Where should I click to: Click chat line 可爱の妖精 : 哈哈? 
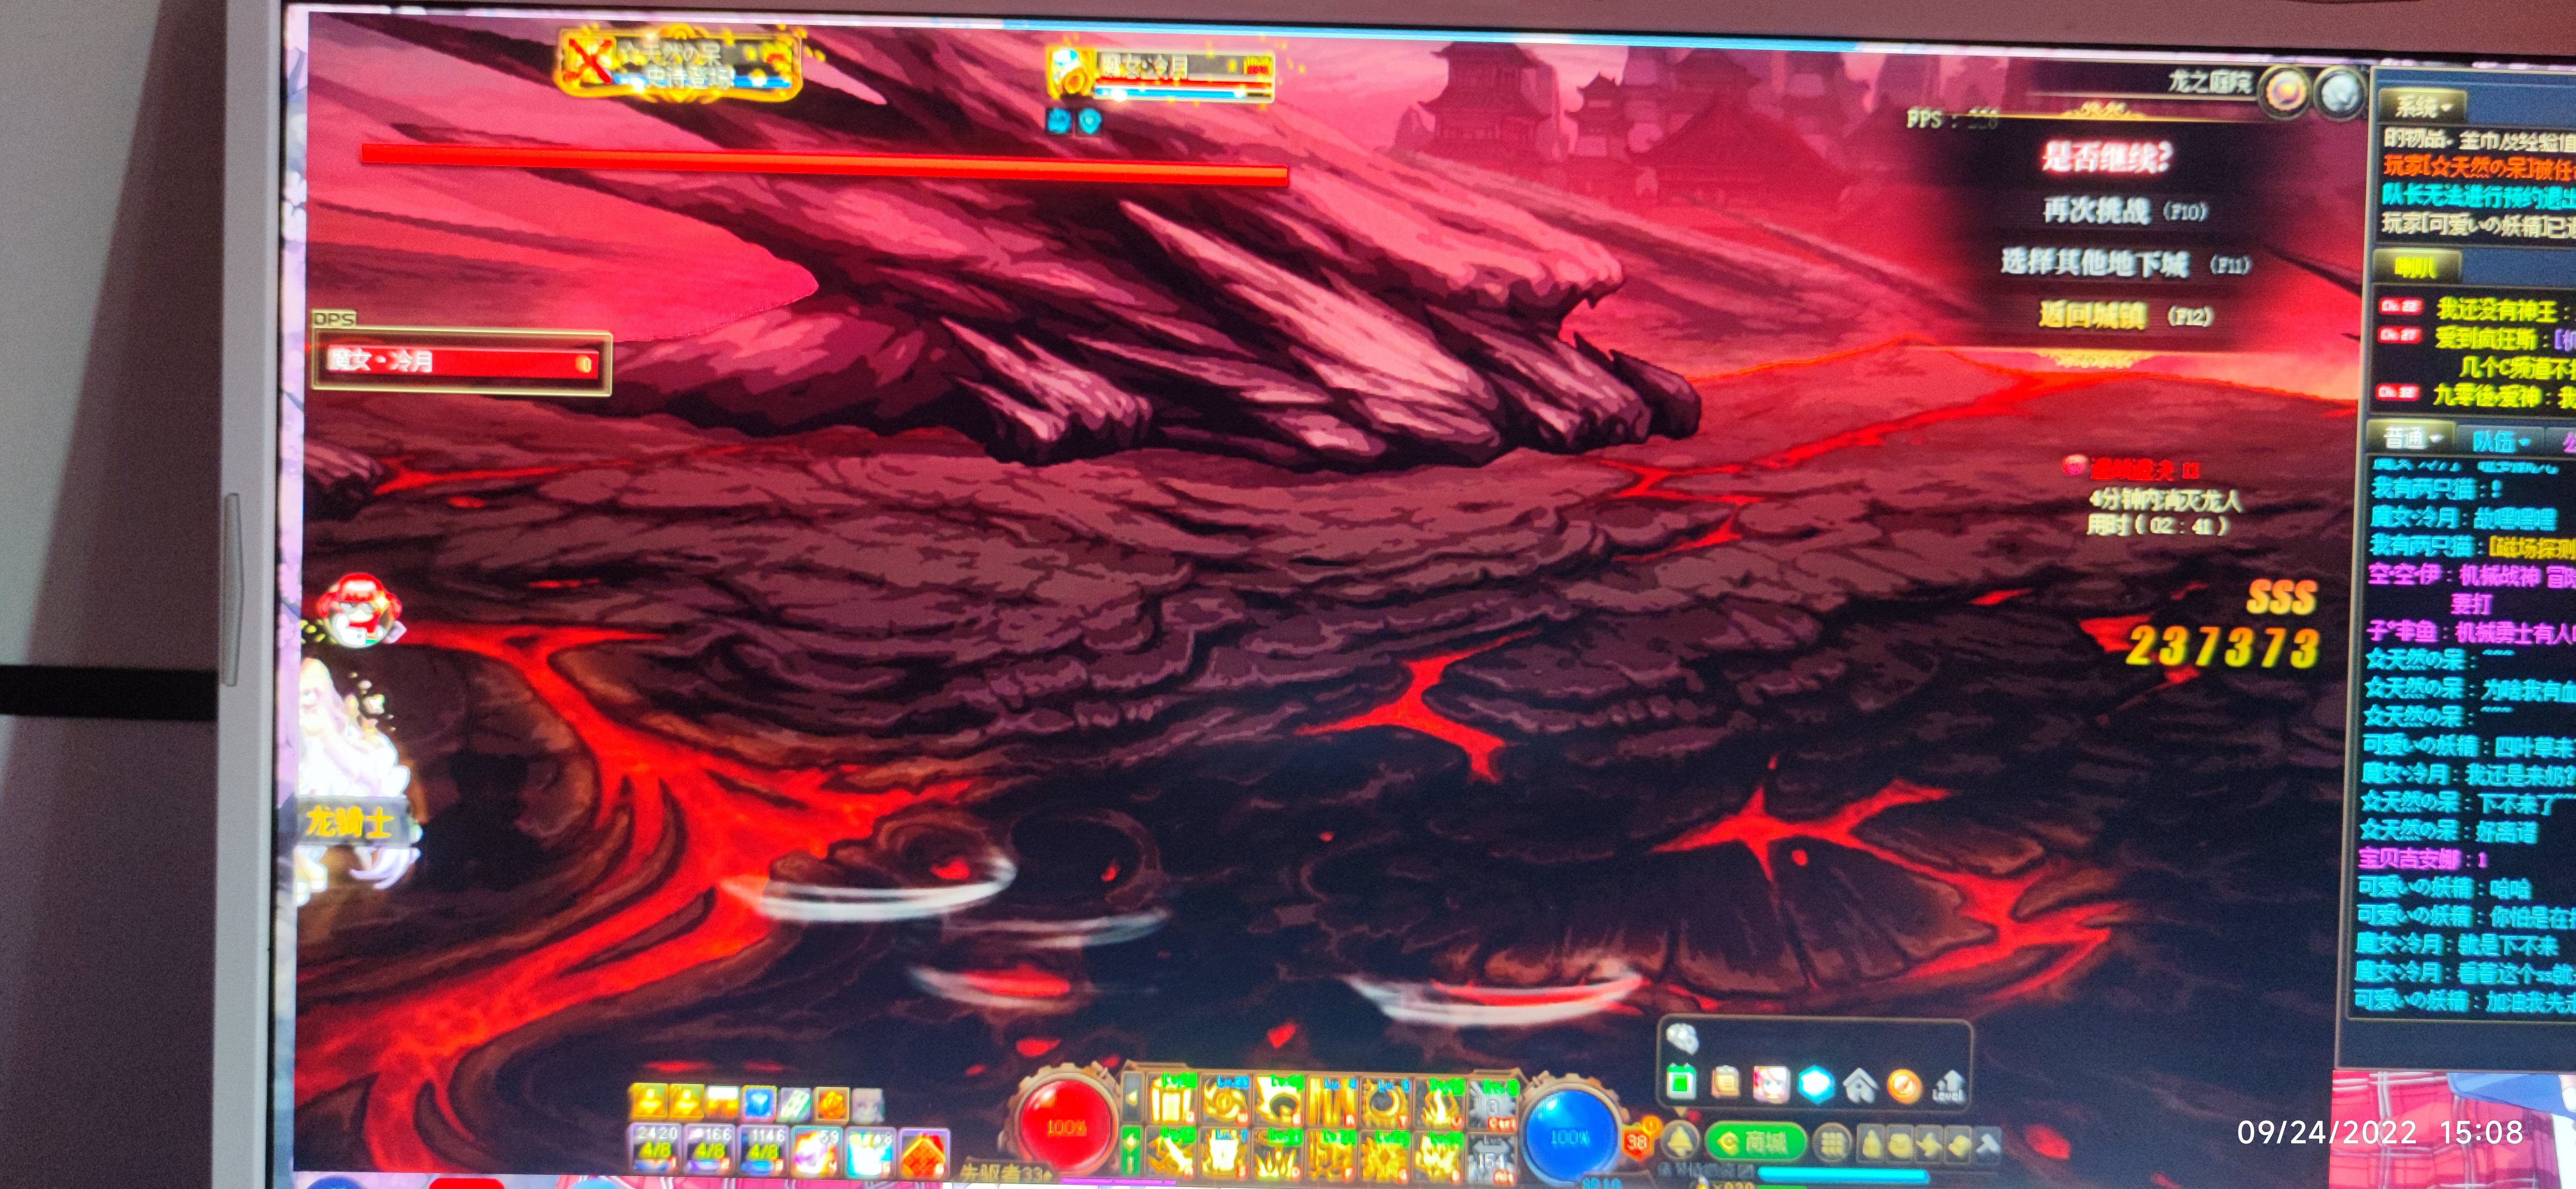[2445, 887]
